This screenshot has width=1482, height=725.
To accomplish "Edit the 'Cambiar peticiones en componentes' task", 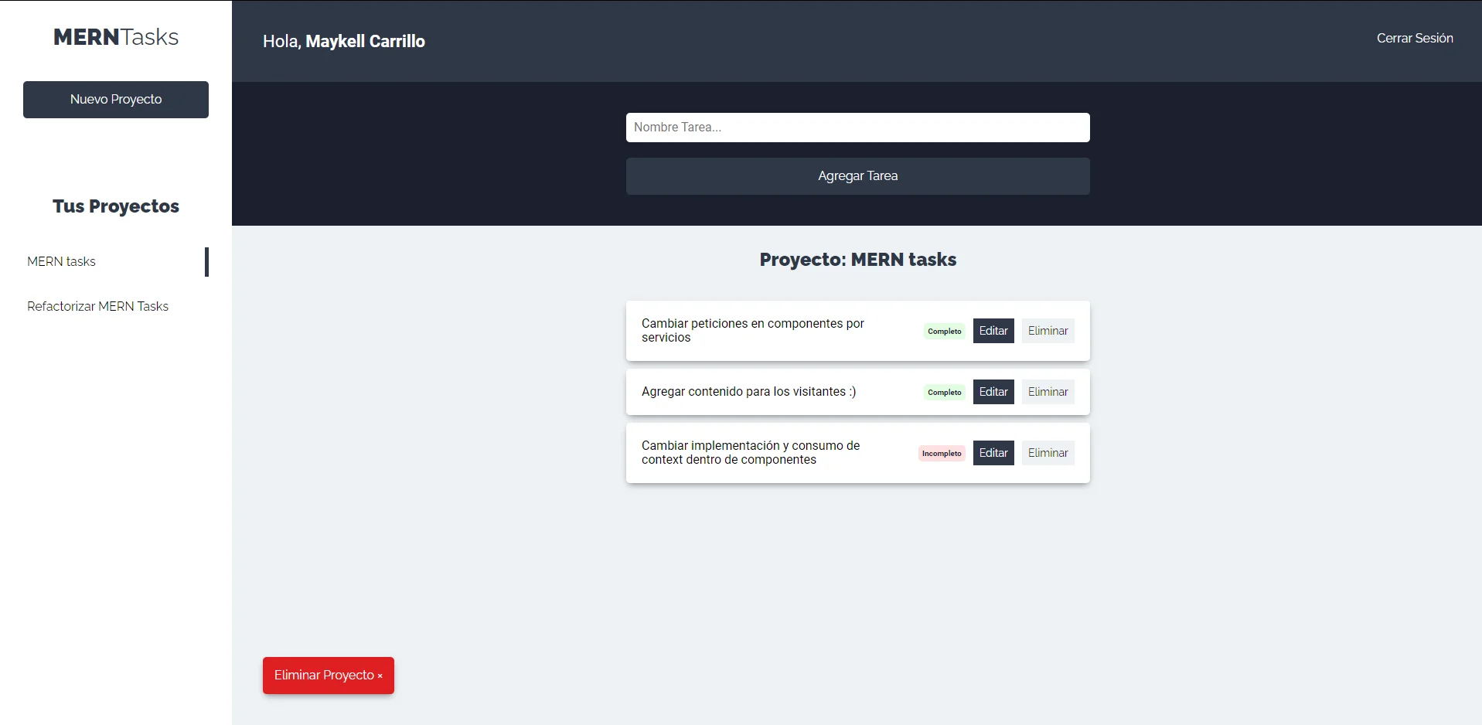I will tap(993, 331).
